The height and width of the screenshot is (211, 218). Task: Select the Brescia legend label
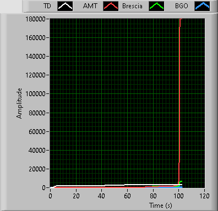[132, 6]
